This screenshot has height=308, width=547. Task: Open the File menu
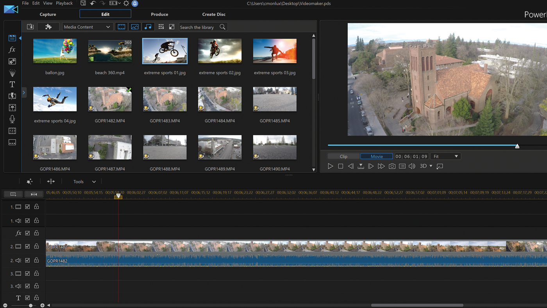coord(25,3)
